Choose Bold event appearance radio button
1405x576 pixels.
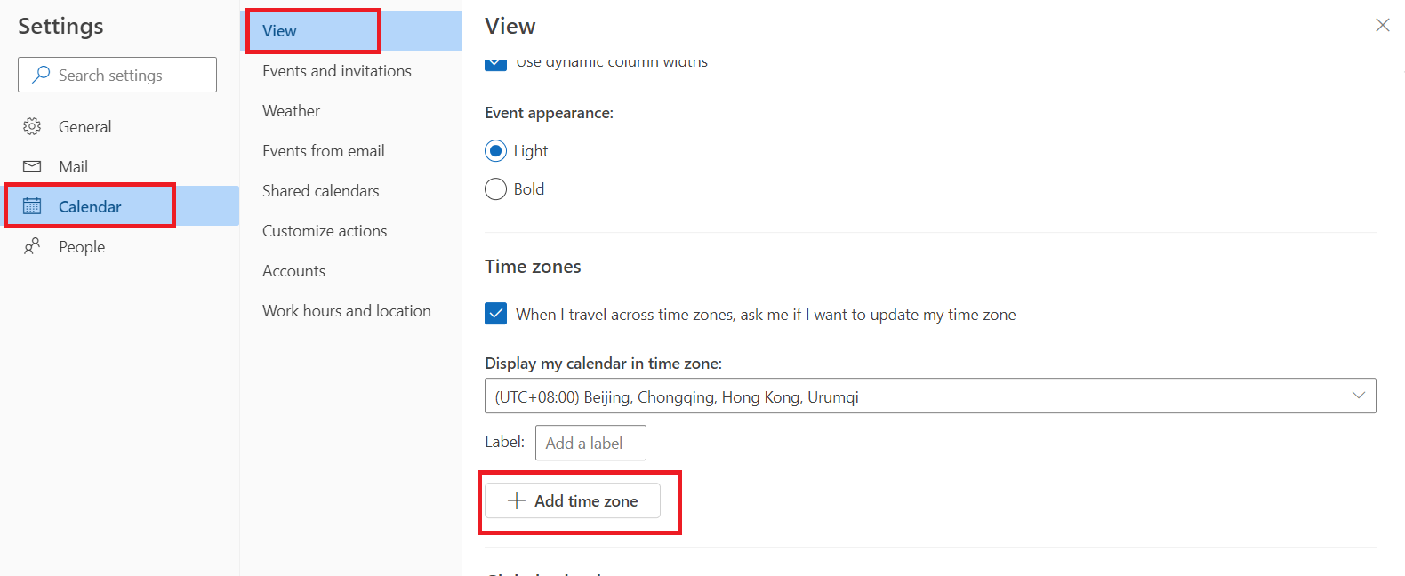click(x=495, y=189)
